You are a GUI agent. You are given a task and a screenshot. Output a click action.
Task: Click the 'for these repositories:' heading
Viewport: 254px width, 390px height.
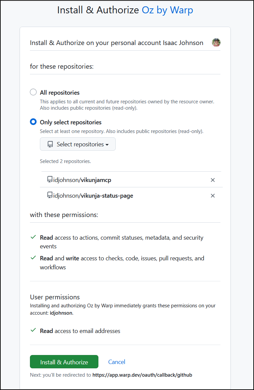[62, 66]
